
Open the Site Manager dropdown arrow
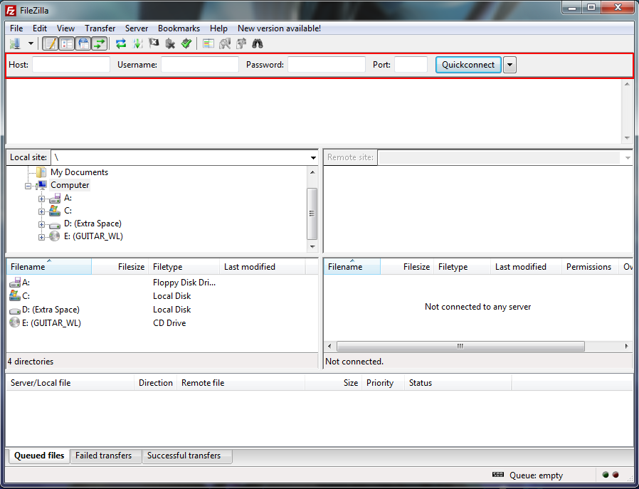point(31,43)
